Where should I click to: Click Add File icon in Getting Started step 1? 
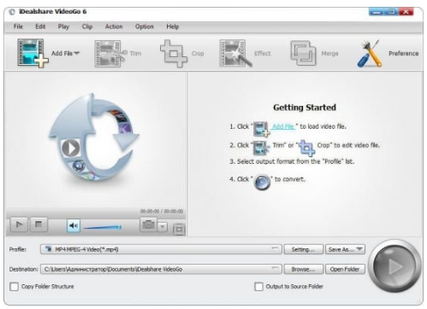[x=261, y=129]
